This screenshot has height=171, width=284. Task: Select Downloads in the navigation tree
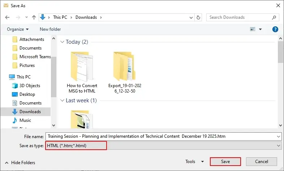pos(26,112)
